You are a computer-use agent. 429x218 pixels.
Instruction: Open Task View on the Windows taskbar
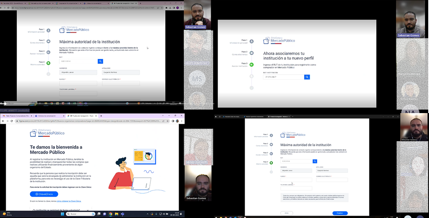(99, 214)
